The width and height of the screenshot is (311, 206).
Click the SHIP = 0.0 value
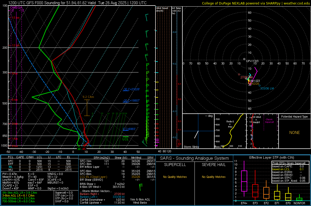tap(62, 202)
